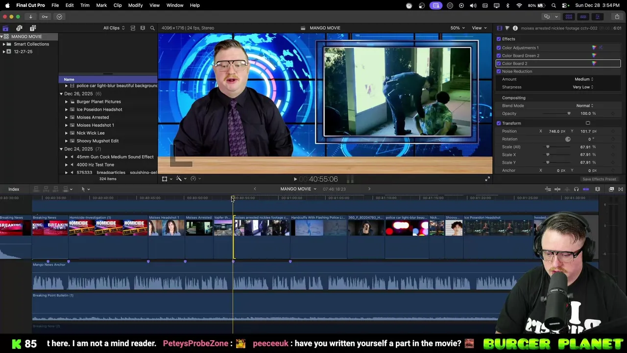627x353 pixels.
Task: Open the Transitions browser icon
Action: tap(621, 189)
